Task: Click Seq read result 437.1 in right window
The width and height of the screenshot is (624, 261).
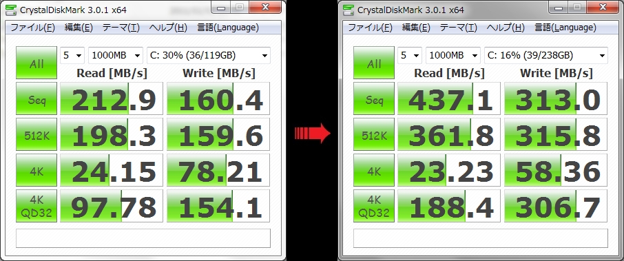Action: pos(449,98)
